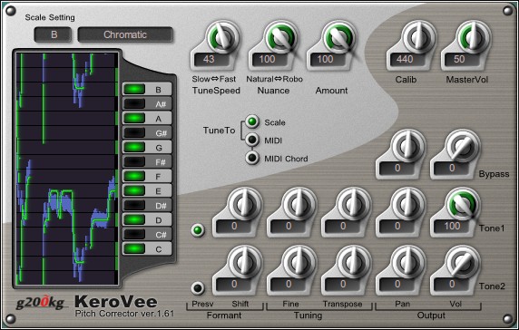The width and height of the screenshot is (519, 330).
Task: Click the g200kg logo
Action: click(x=41, y=302)
